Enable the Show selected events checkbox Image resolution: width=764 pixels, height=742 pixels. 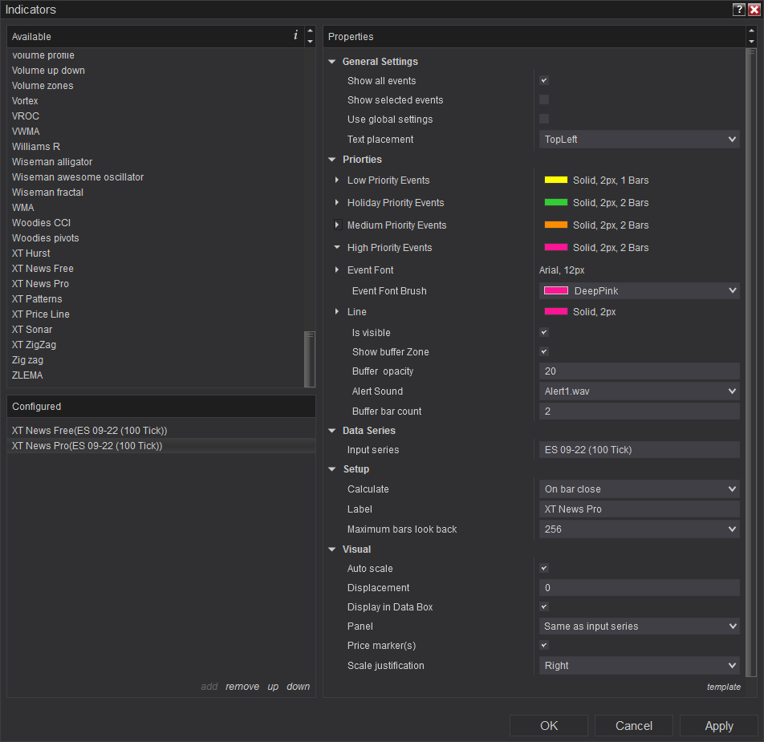pos(544,99)
